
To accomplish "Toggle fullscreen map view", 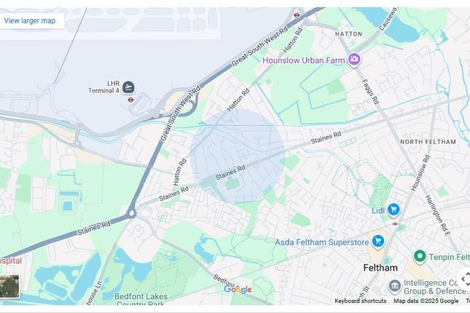I will (x=465, y=280).
